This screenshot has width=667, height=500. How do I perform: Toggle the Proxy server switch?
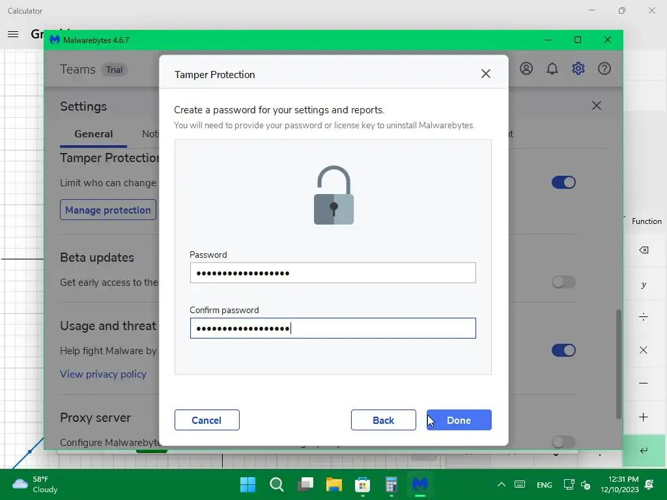(x=563, y=442)
